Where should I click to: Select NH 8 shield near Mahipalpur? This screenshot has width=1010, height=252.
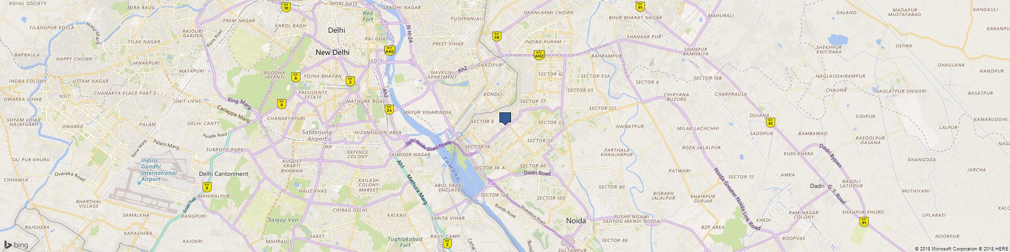[207, 187]
